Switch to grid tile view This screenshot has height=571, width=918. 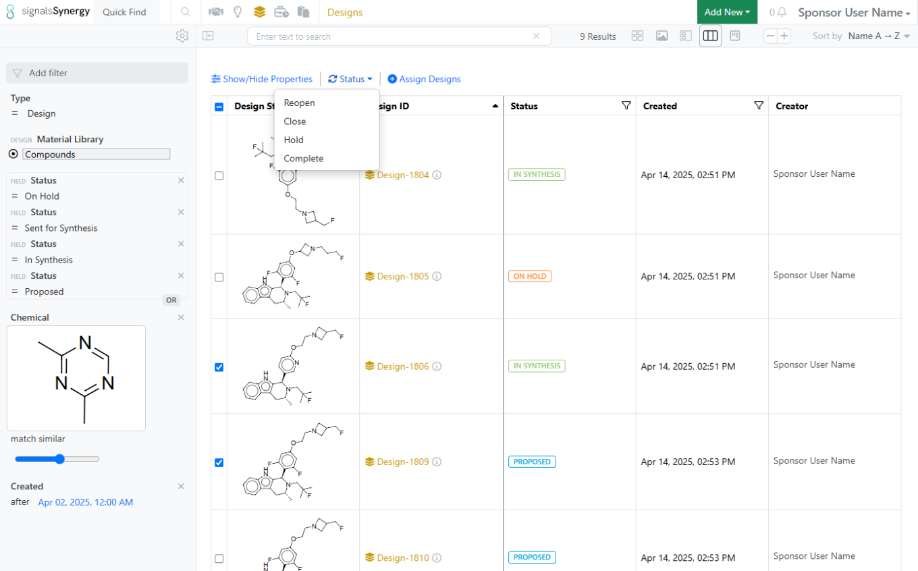point(637,36)
